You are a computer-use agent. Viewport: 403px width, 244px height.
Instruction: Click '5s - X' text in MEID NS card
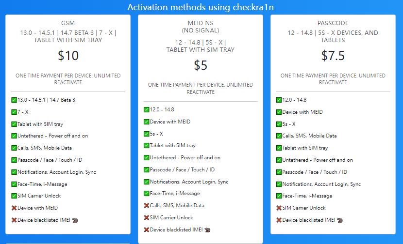156,134
